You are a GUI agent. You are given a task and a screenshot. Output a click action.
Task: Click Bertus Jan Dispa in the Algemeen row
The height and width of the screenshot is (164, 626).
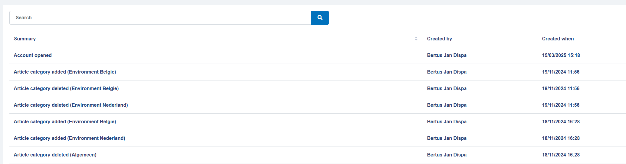(x=447, y=155)
